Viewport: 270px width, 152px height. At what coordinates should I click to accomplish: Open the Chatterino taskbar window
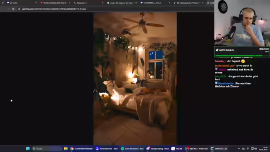[219, 149]
